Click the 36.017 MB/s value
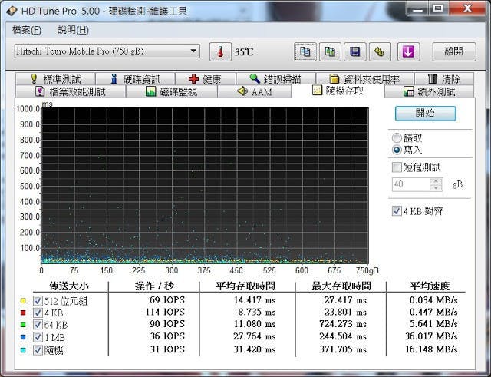This screenshot has width=491, height=377. coord(431,336)
